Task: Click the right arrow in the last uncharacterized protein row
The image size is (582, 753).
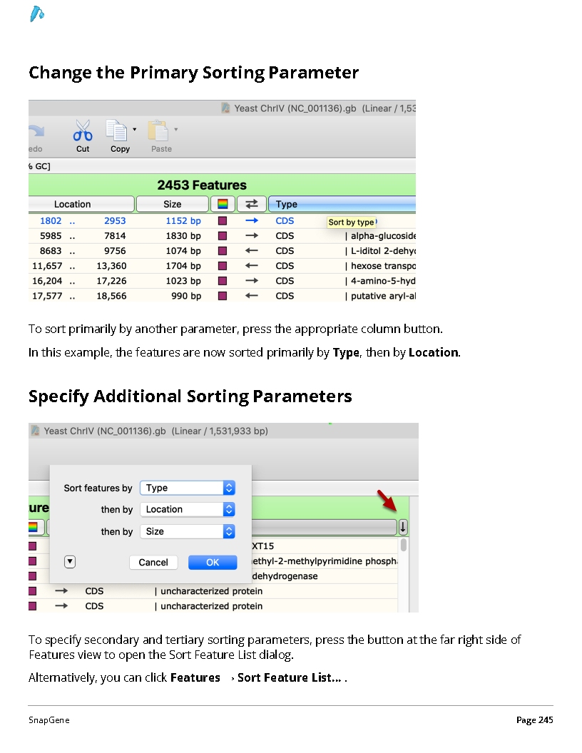Action: pos(61,606)
